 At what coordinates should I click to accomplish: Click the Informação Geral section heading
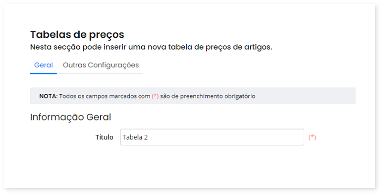[x=71, y=117]
